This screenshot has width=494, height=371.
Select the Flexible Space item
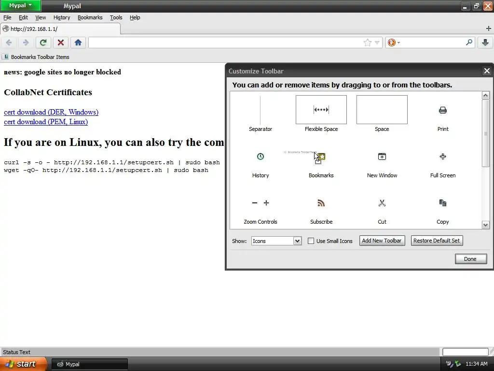click(321, 114)
